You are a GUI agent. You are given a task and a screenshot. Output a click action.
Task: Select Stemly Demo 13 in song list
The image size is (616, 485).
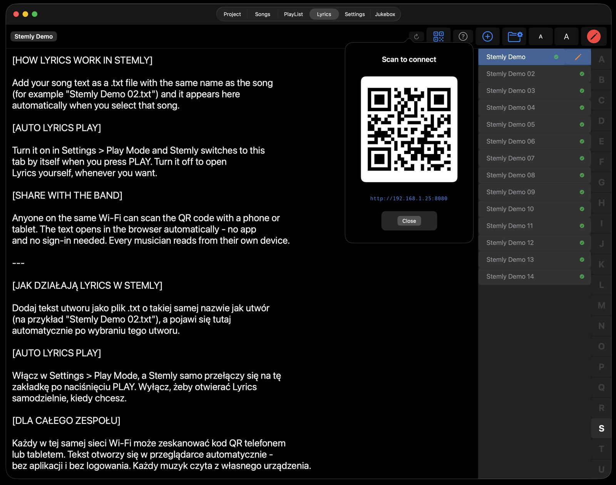pos(534,260)
